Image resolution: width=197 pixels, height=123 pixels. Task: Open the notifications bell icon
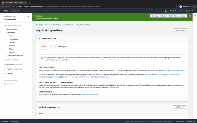point(165,11)
